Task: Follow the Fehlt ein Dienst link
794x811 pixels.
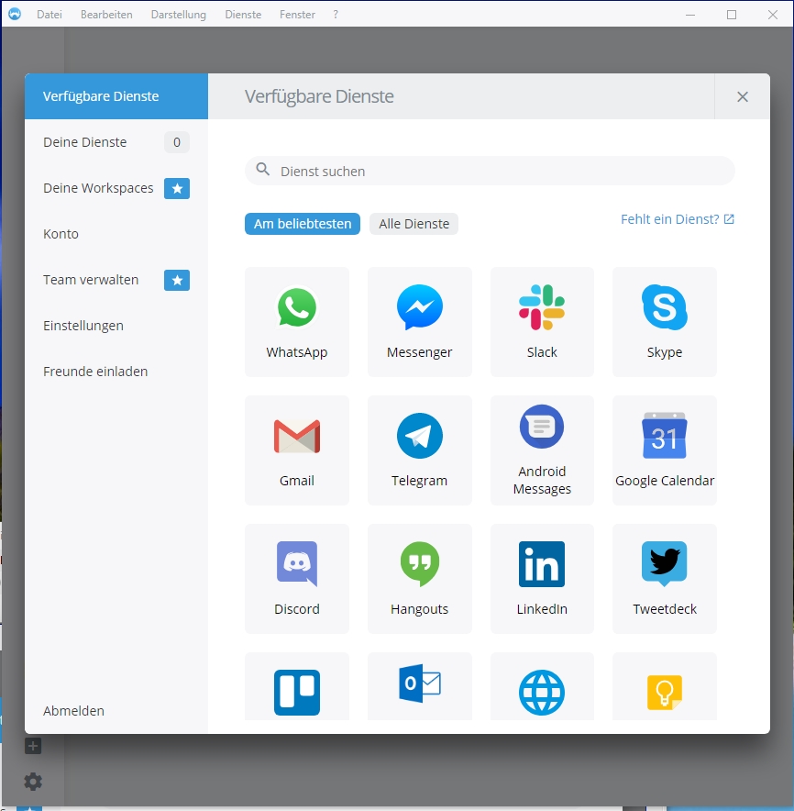Action: 677,219
